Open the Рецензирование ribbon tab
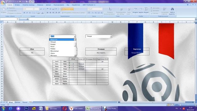The image size is (197, 111). point(59,5)
